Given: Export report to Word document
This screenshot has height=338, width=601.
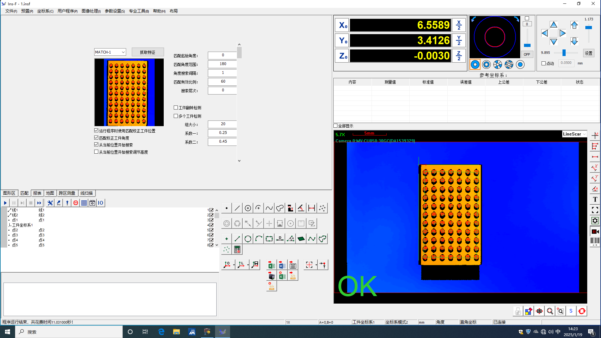Looking at the screenshot, I should pyautogui.click(x=282, y=265).
